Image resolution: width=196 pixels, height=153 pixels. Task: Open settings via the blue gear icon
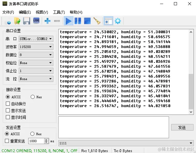tap(118, 21)
